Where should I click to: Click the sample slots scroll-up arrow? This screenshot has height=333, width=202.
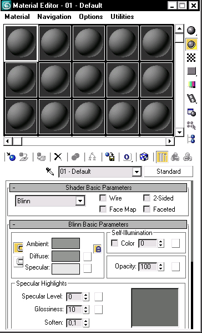[x=180, y=28]
